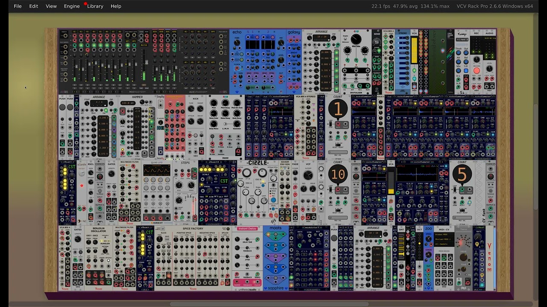Mute channel 08 on MixMaster
The height and width of the screenshot is (307, 547).
point(120,85)
